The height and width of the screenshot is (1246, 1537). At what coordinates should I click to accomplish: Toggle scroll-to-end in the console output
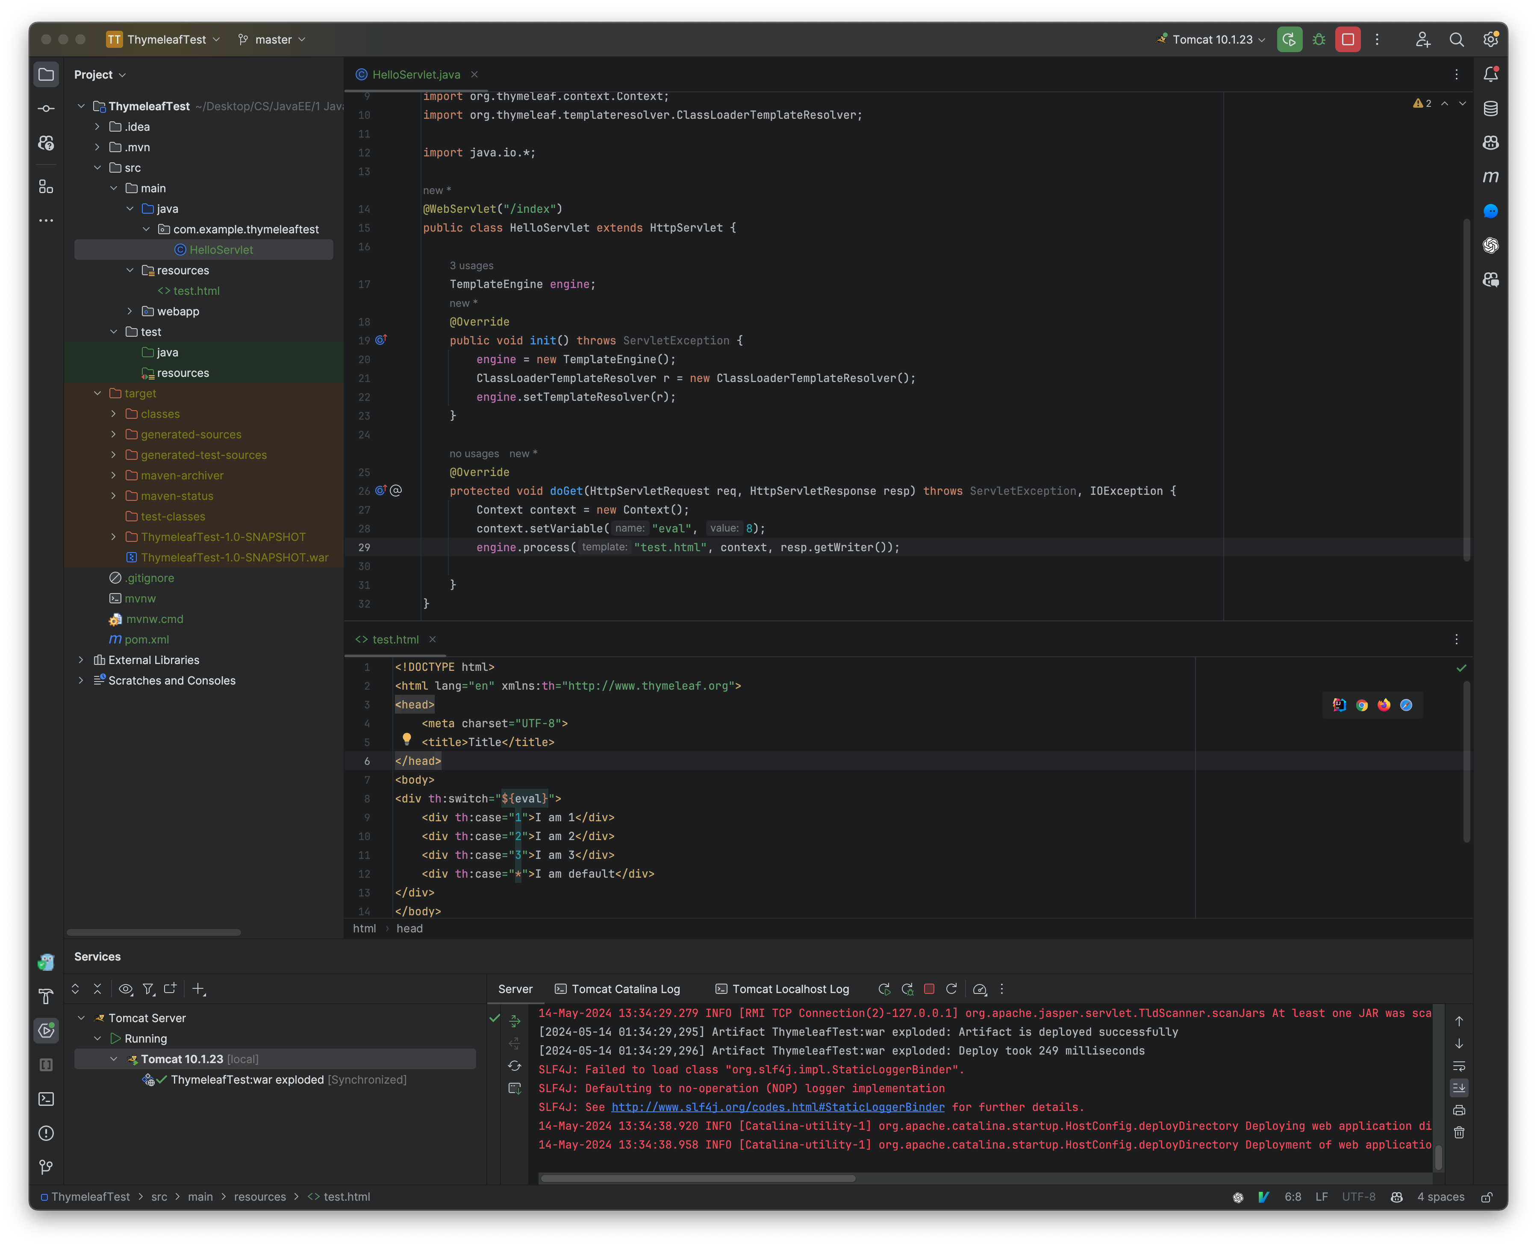[x=1460, y=1088]
